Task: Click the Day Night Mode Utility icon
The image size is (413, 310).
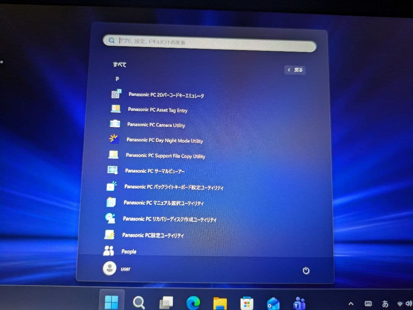Action: coord(114,138)
